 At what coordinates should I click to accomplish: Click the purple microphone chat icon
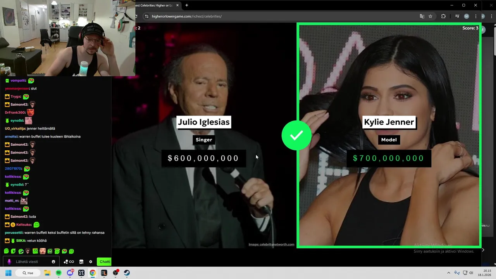[x=9, y=262]
